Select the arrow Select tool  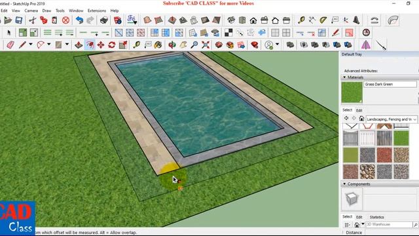coord(9,33)
